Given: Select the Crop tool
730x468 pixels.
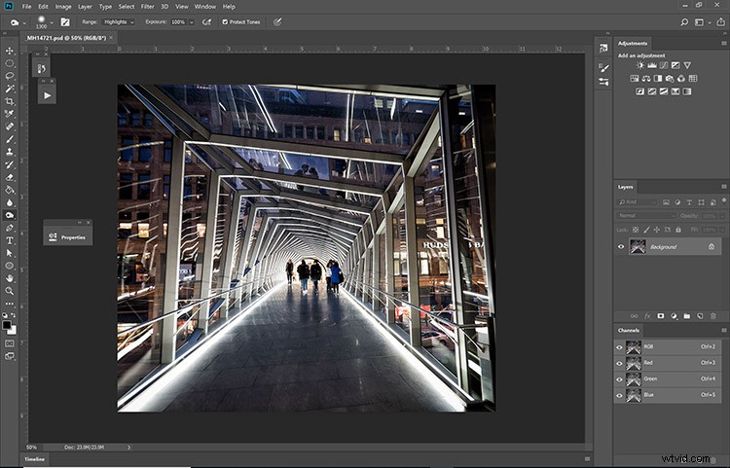Looking at the screenshot, I should click(x=10, y=101).
